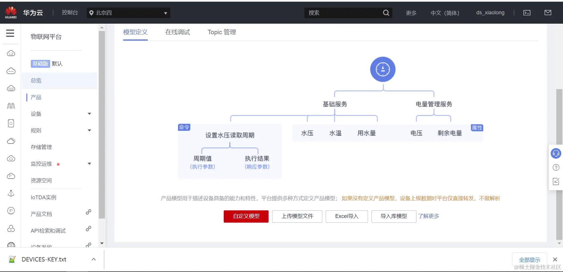Expand the 监控运维 menu
Screen dimensions: 563x272
pos(89,164)
